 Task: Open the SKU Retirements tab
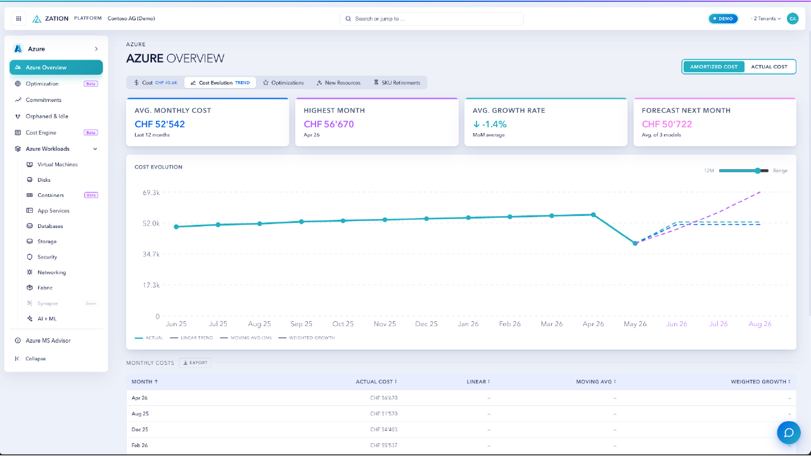(397, 82)
